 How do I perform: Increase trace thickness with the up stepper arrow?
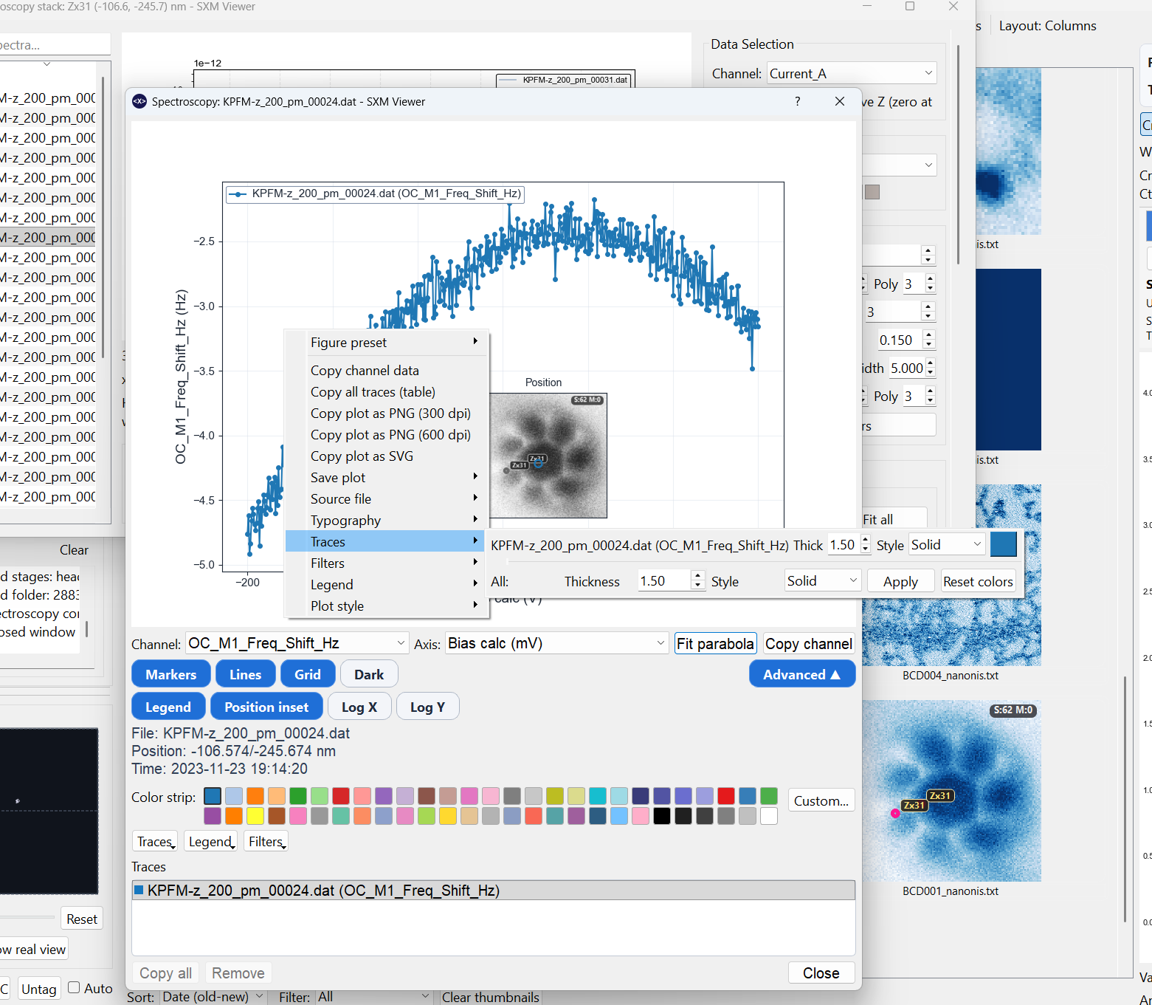[863, 540]
